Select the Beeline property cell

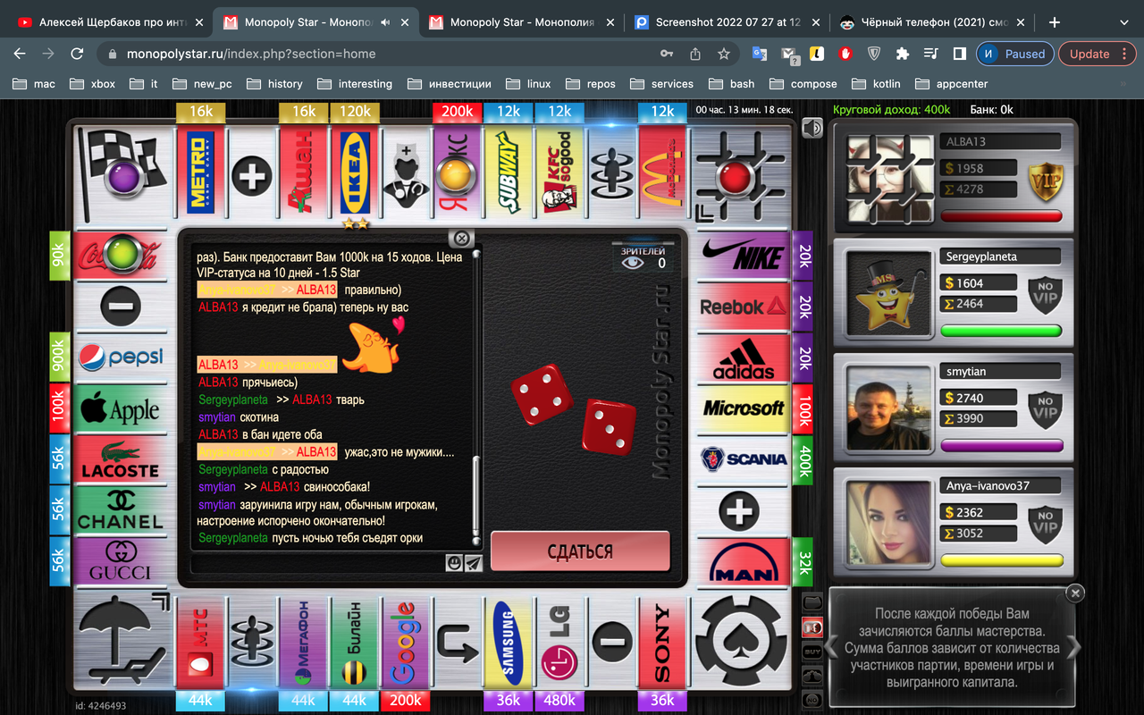pos(355,642)
